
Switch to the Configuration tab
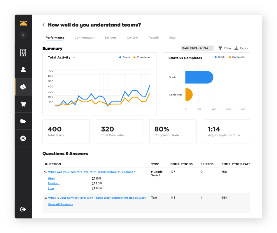pyautogui.click(x=84, y=38)
